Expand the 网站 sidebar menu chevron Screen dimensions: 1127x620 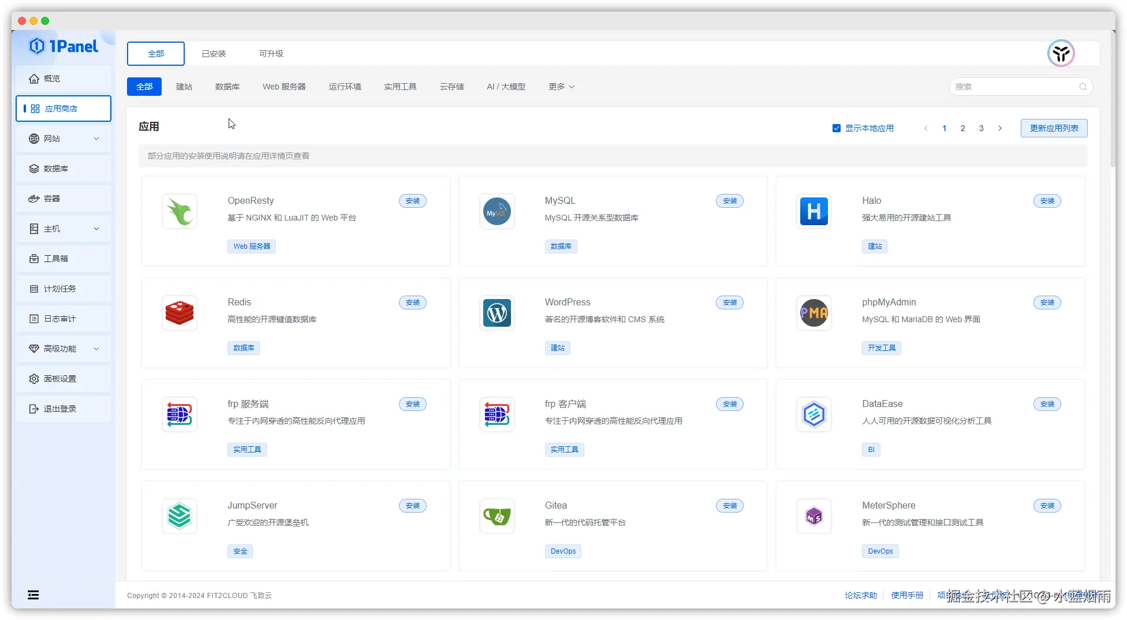96,139
